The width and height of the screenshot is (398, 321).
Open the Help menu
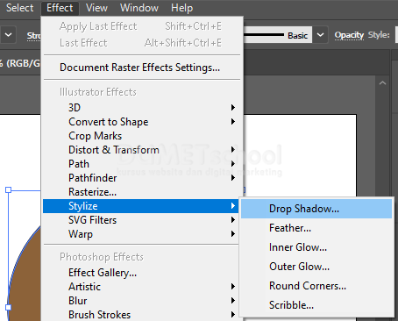181,8
